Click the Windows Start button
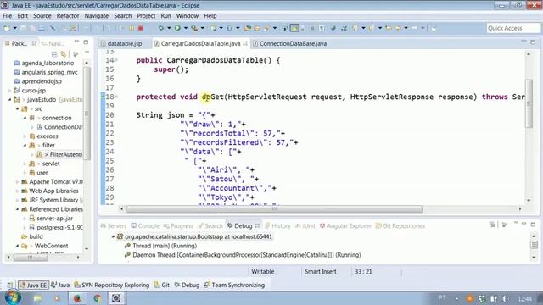Image resolution: width=543 pixels, height=305 pixels. [x=13, y=297]
